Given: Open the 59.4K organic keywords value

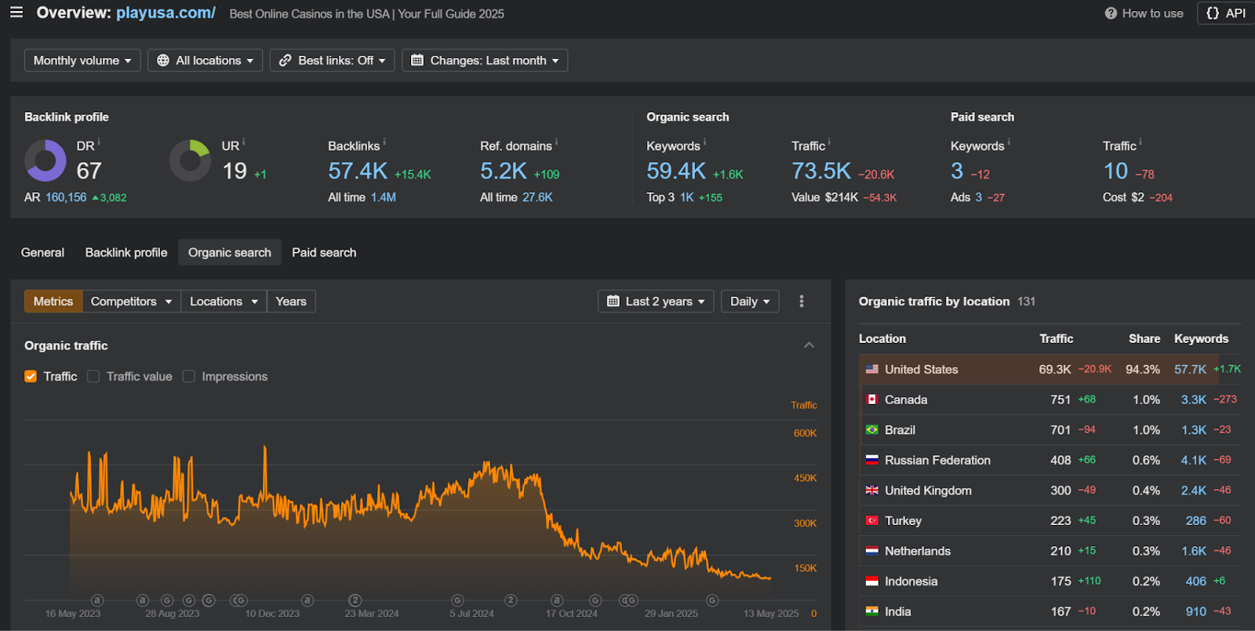Looking at the screenshot, I should pos(676,171).
